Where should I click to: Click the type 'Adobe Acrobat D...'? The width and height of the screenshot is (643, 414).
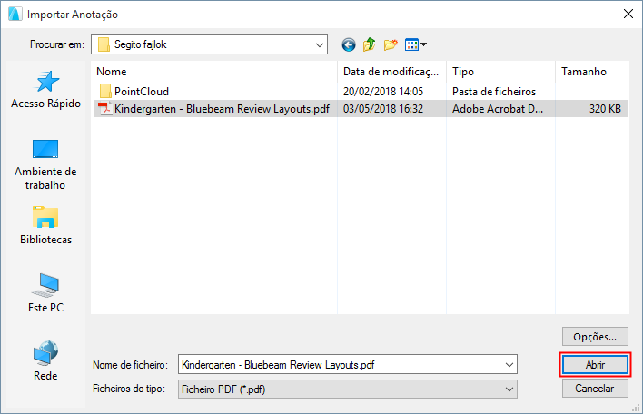[x=498, y=109]
